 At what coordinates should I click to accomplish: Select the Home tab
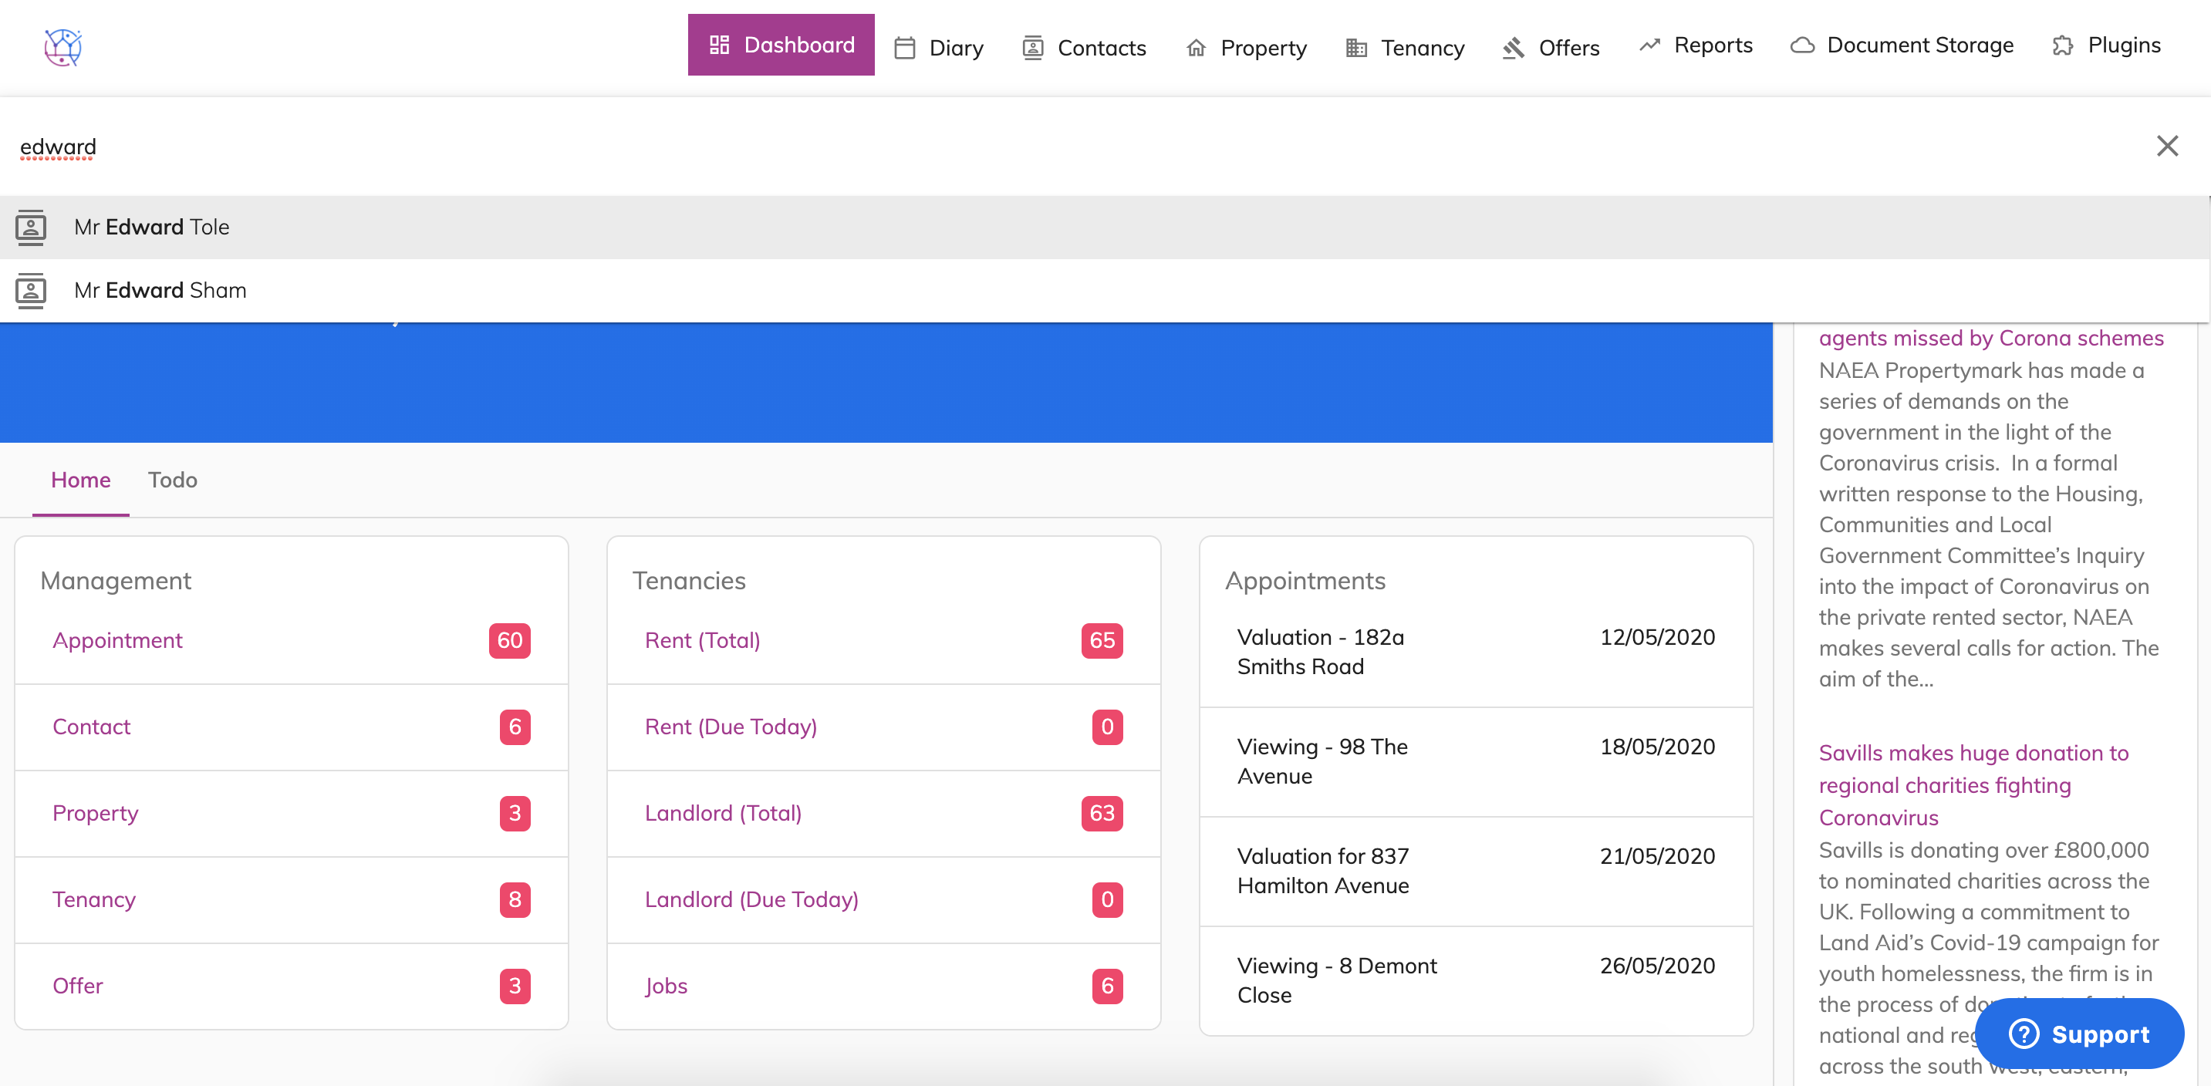point(81,480)
